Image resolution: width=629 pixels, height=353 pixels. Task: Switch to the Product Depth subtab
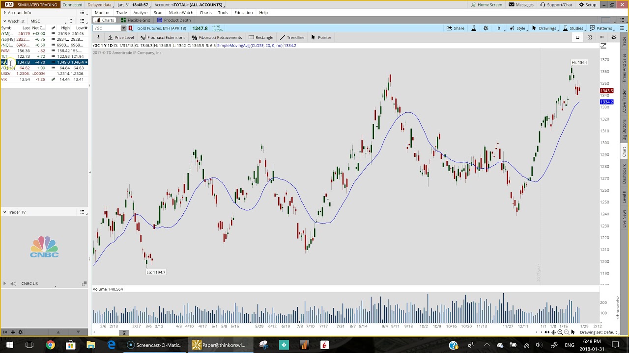click(x=174, y=20)
